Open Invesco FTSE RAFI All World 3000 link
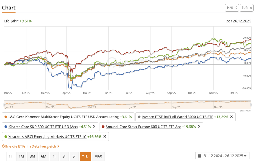This screenshot has width=268, height=167. click(177, 117)
